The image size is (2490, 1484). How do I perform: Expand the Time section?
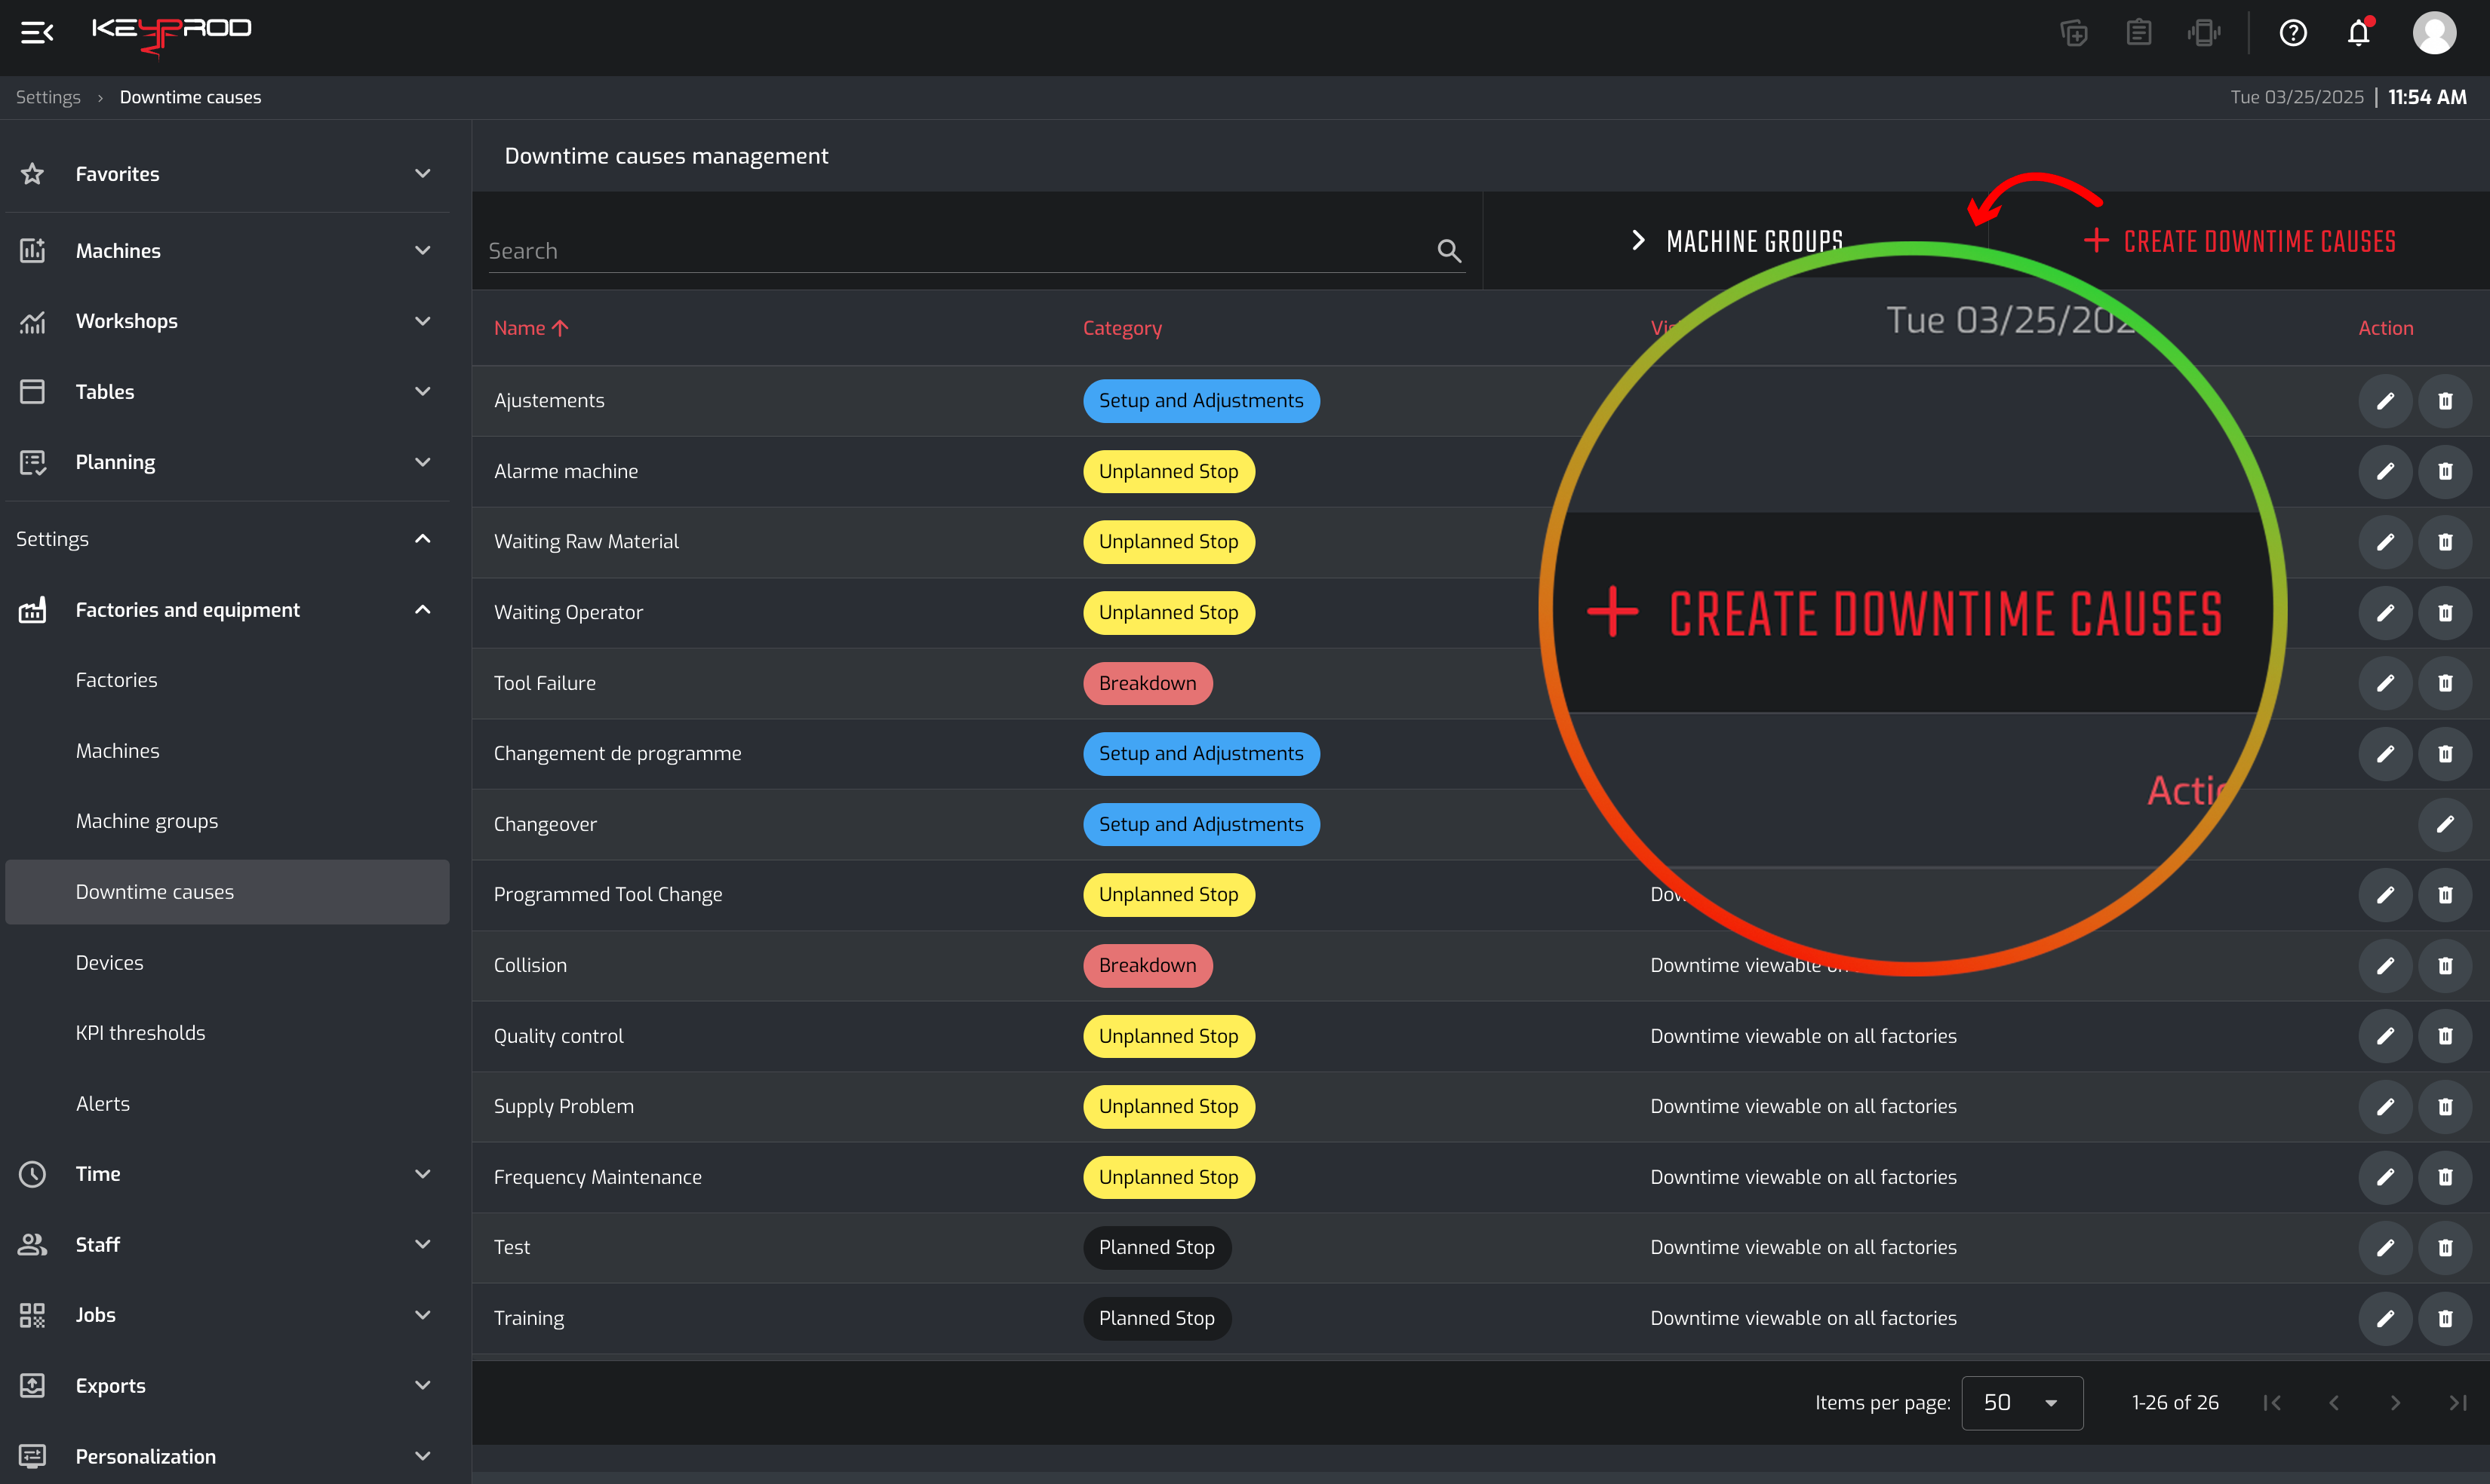[x=227, y=1174]
